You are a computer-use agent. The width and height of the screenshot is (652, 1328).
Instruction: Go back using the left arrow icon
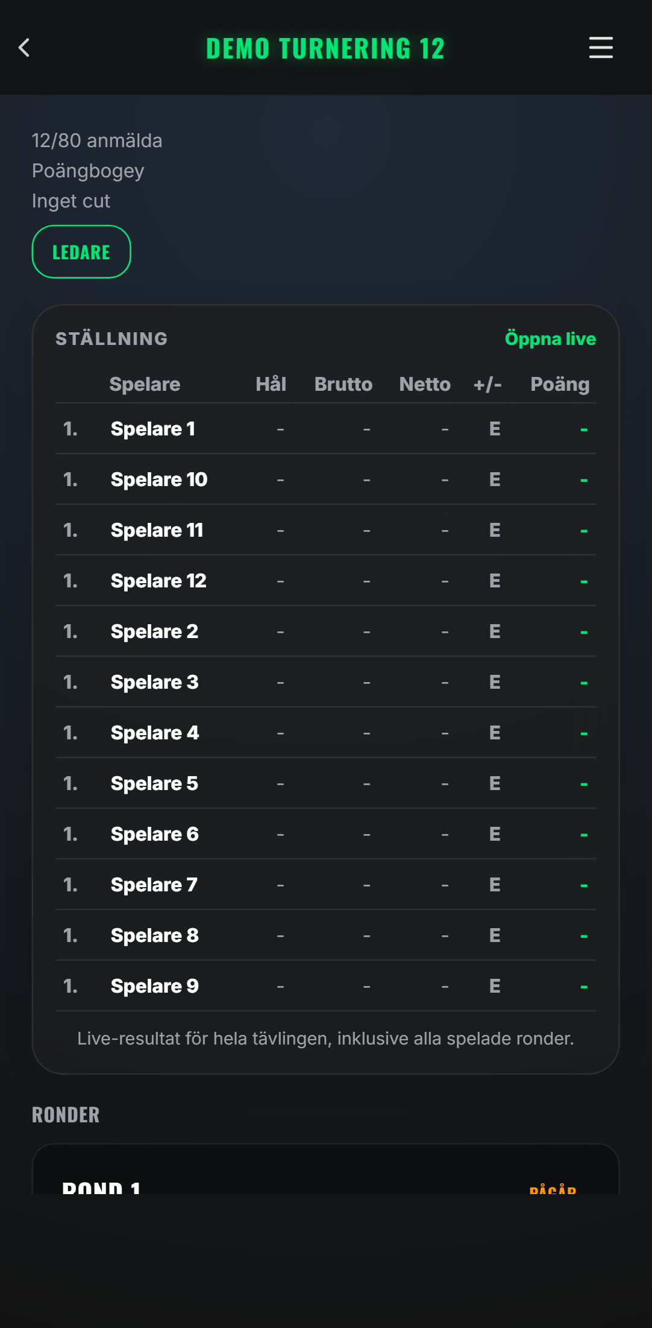click(24, 48)
